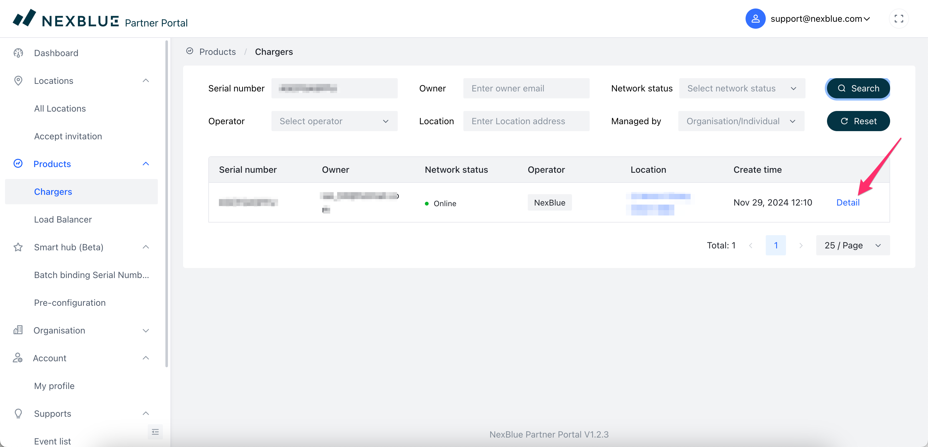Click the sidebar vertical scrollbar

pos(166,201)
